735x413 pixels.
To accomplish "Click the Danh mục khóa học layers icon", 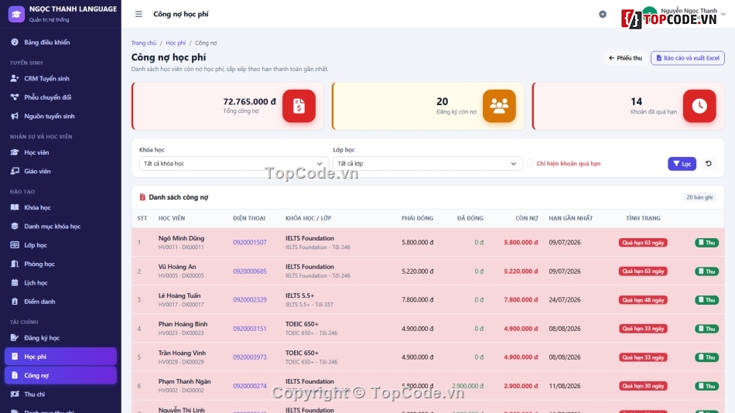I will point(15,226).
